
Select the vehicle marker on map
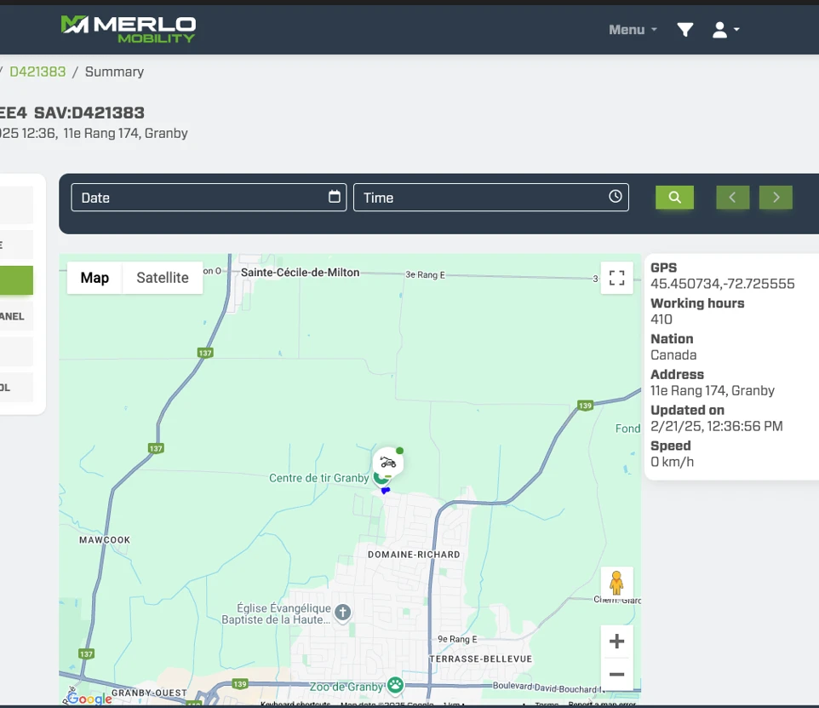388,463
